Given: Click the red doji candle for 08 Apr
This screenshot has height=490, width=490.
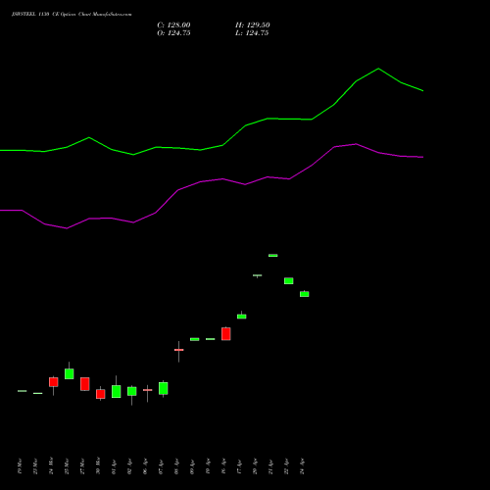Looking at the screenshot, I should pyautogui.click(x=179, y=350).
